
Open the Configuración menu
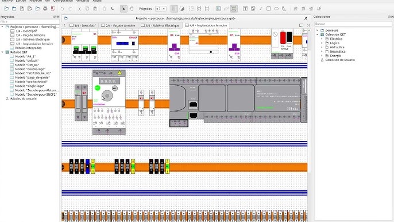(63, 1)
